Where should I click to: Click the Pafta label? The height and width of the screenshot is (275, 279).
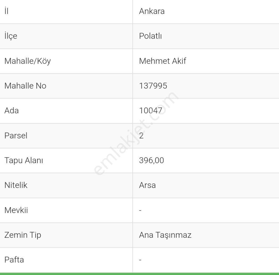point(14,260)
